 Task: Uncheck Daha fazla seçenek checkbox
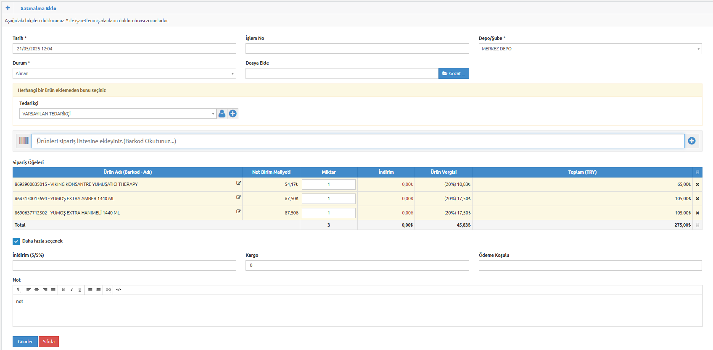coord(16,241)
